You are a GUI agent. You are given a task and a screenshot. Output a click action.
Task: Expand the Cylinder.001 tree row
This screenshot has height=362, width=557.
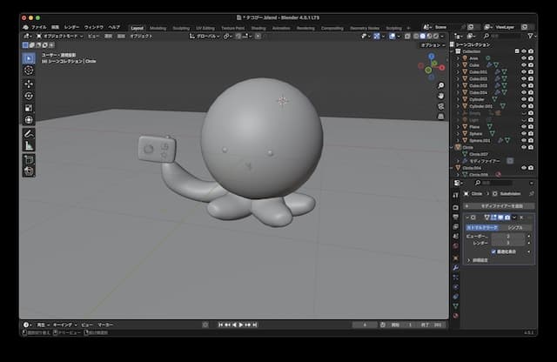click(459, 106)
